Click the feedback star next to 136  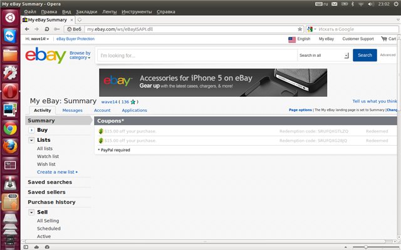click(133, 102)
